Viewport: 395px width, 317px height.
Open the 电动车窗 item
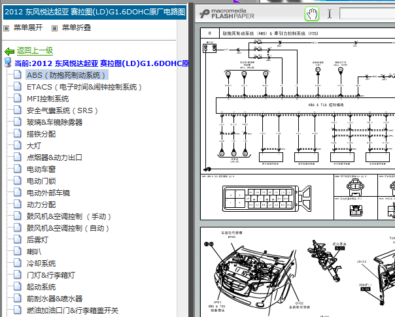coord(41,169)
